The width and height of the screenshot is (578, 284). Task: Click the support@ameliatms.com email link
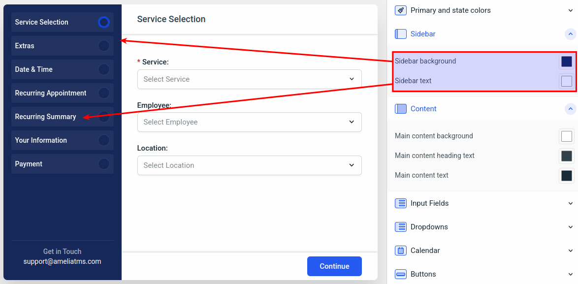coord(62,262)
